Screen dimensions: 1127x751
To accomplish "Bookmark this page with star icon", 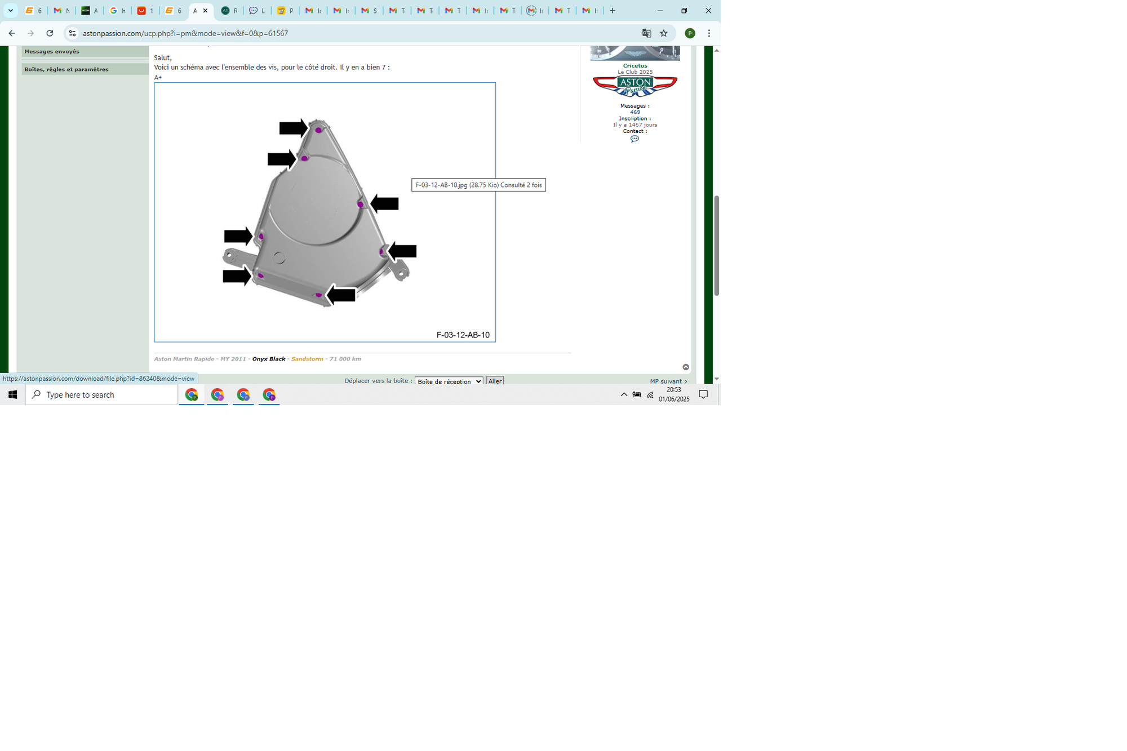I will point(664,33).
